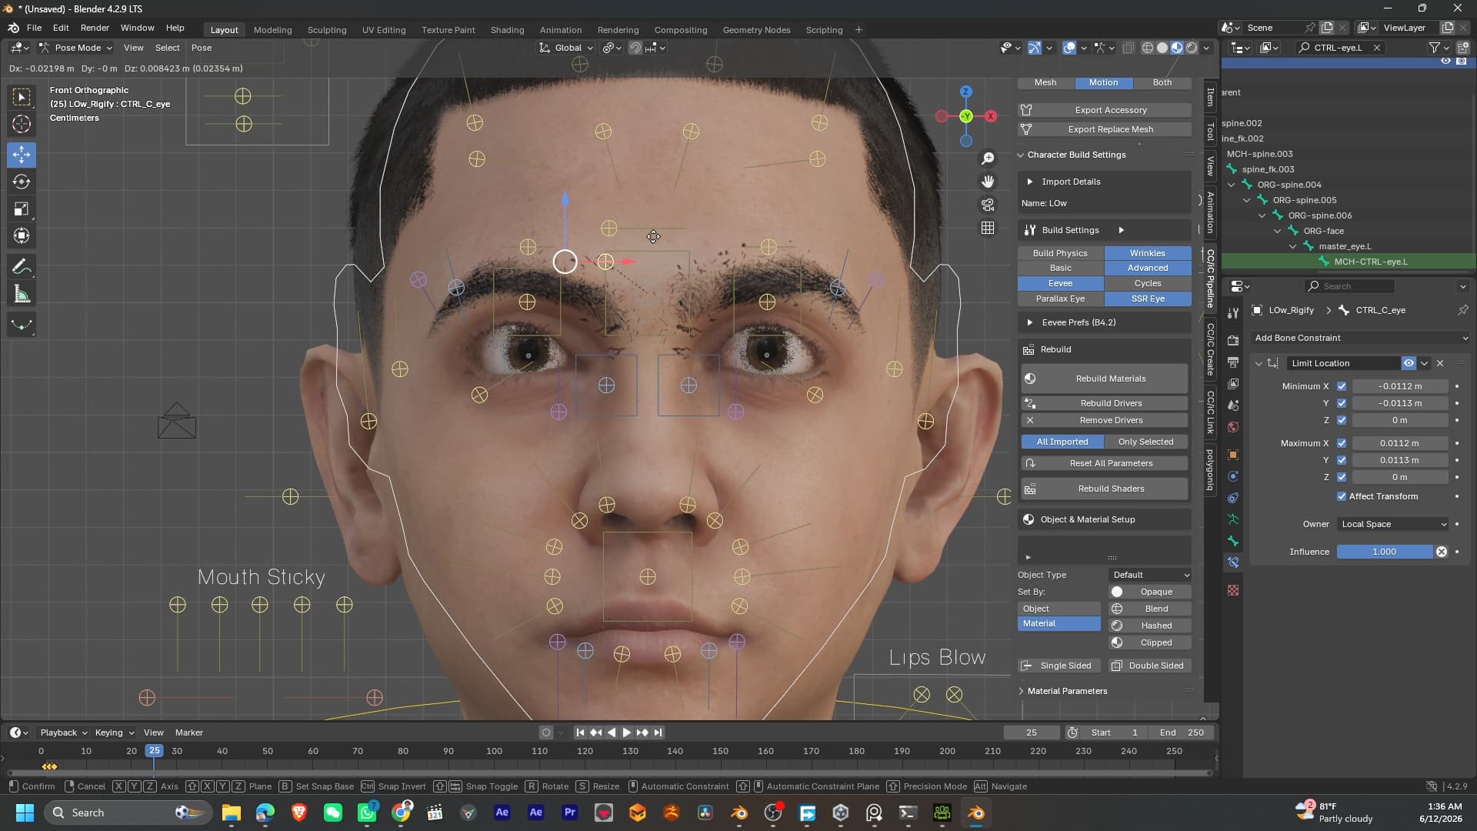Uncheck the Minimum X checkbox
The height and width of the screenshot is (831, 1477).
pos(1342,386)
